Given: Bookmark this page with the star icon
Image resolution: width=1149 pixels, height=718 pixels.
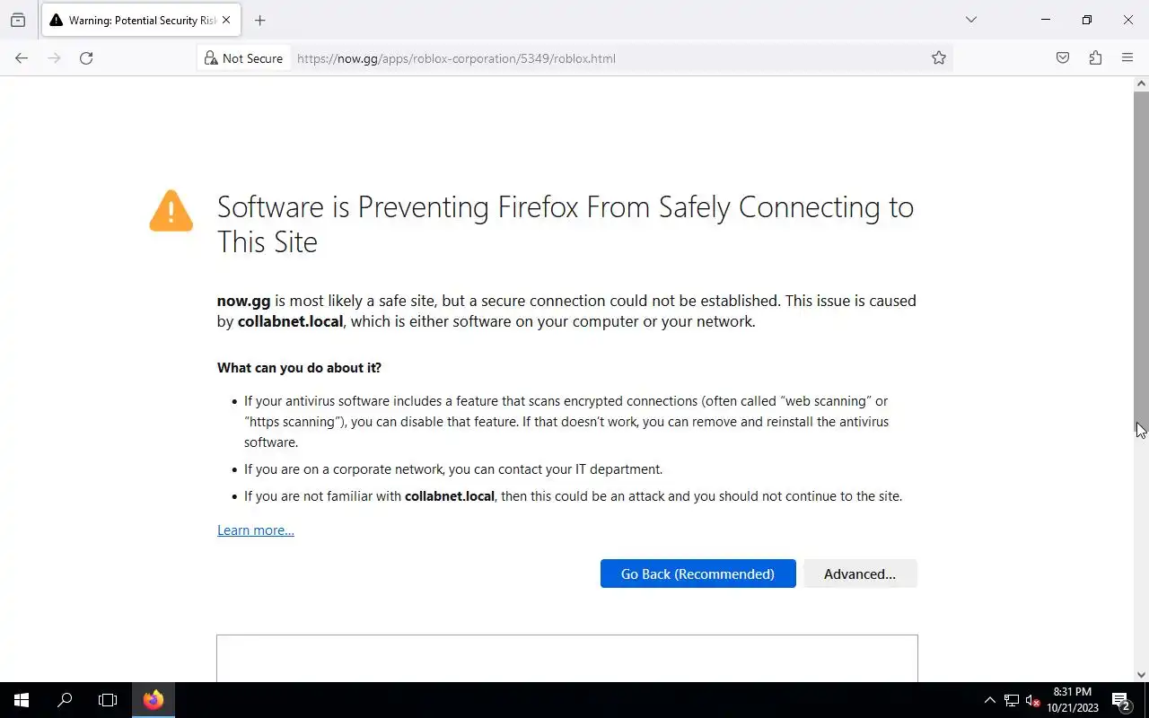Looking at the screenshot, I should (939, 58).
